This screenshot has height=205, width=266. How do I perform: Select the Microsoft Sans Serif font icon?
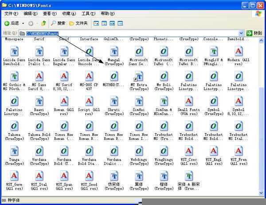tap(139, 51)
